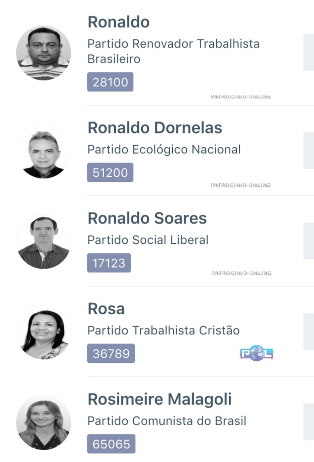The image size is (314, 462).
Task: Click the Partido Ecológico Nacional party text
Action: 164,150
